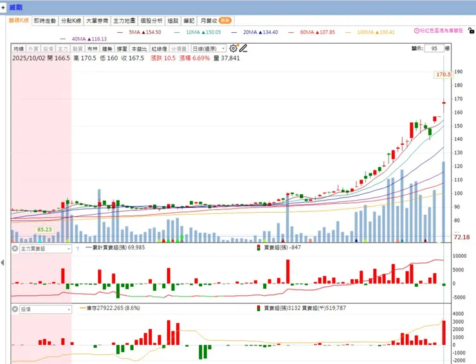Image resolution: width=476 pixels, height=364 pixels.
Task: Click the 60MA legend line swatch
Action: [x=291, y=32]
